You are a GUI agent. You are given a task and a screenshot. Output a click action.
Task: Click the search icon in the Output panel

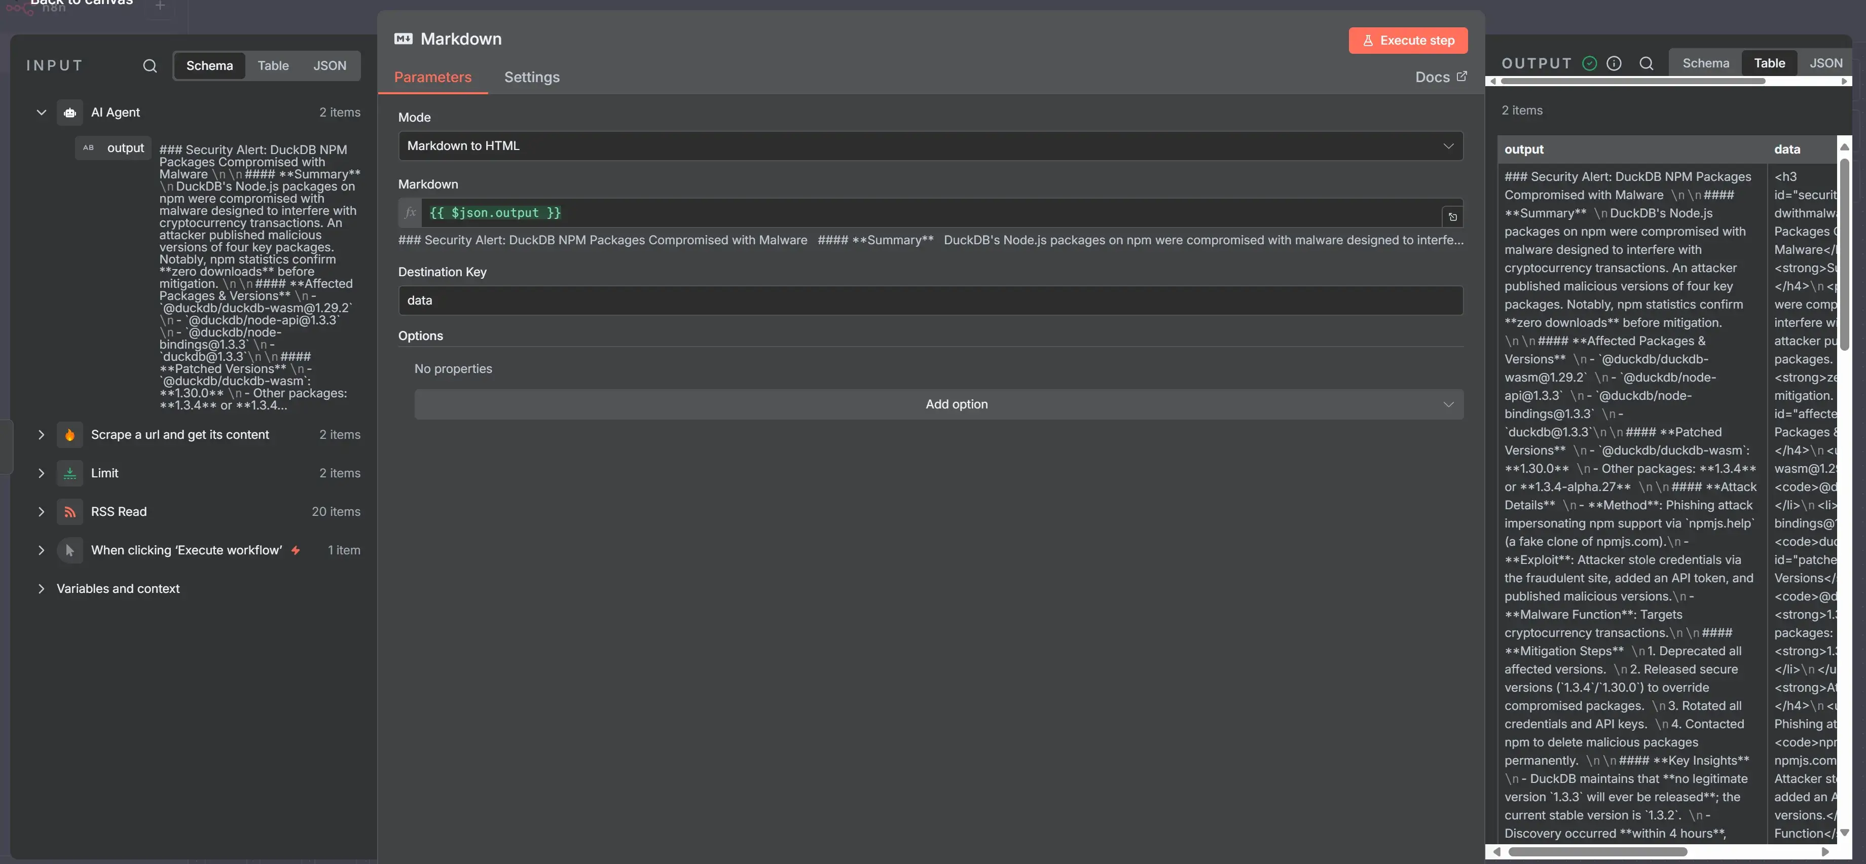coord(1647,64)
